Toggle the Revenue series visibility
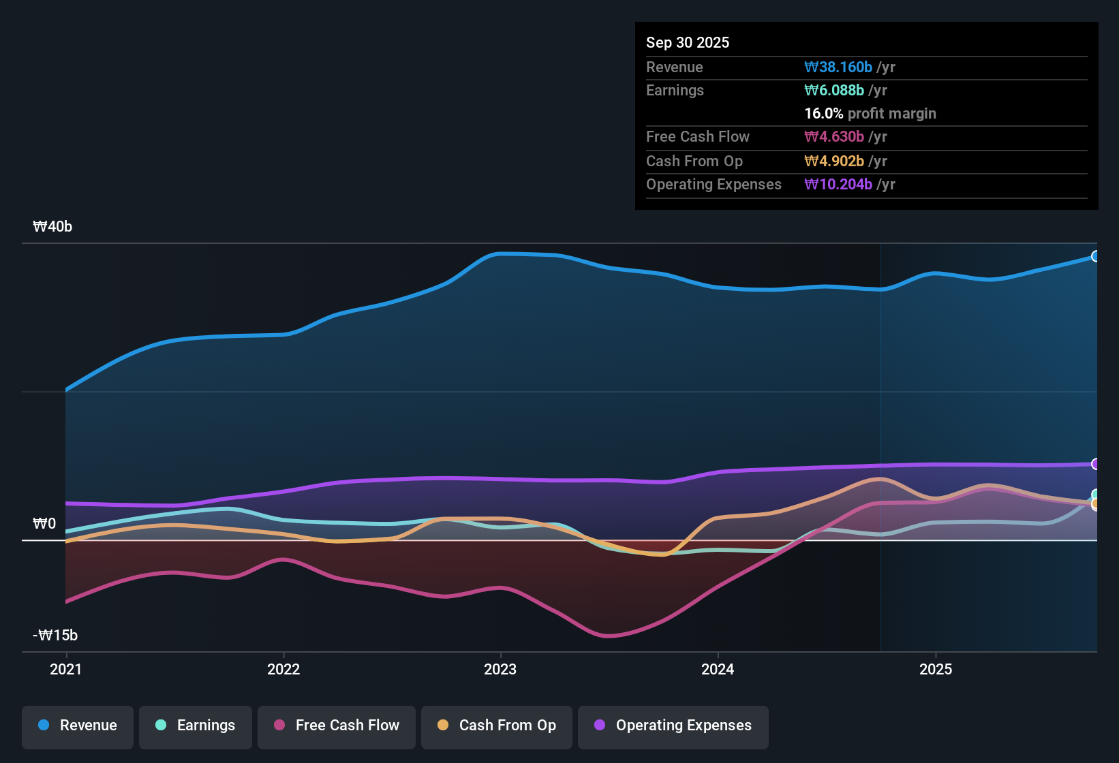The height and width of the screenshot is (763, 1119). (x=77, y=726)
